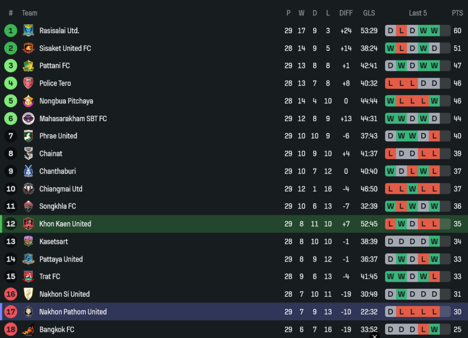468x338 pixels.
Task: Sort the table by DIFF column
Action: pos(346,13)
